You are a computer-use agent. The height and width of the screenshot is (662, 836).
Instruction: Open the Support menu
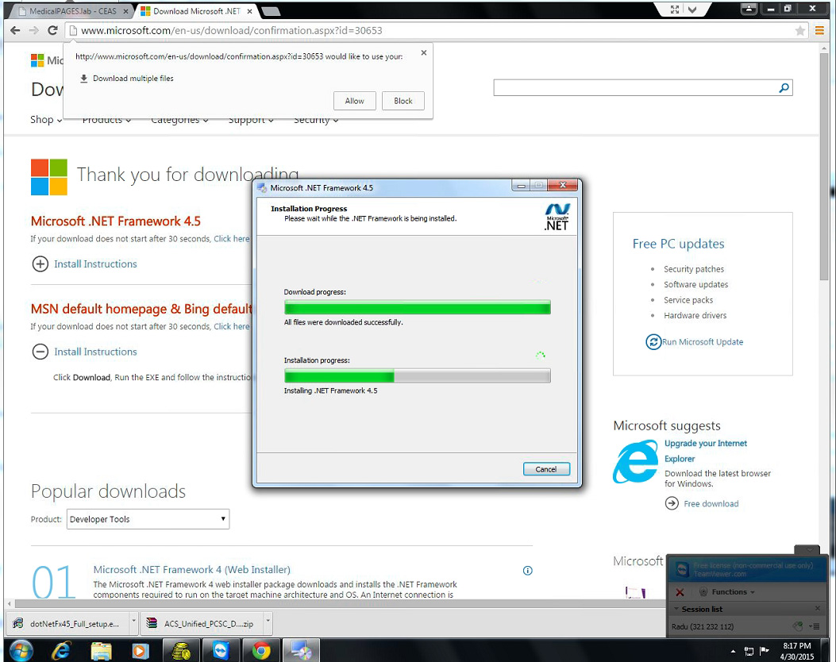pyautogui.click(x=251, y=120)
